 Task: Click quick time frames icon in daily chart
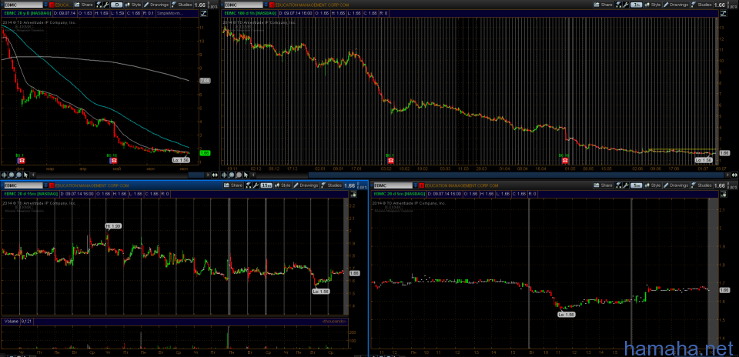click(x=99, y=5)
